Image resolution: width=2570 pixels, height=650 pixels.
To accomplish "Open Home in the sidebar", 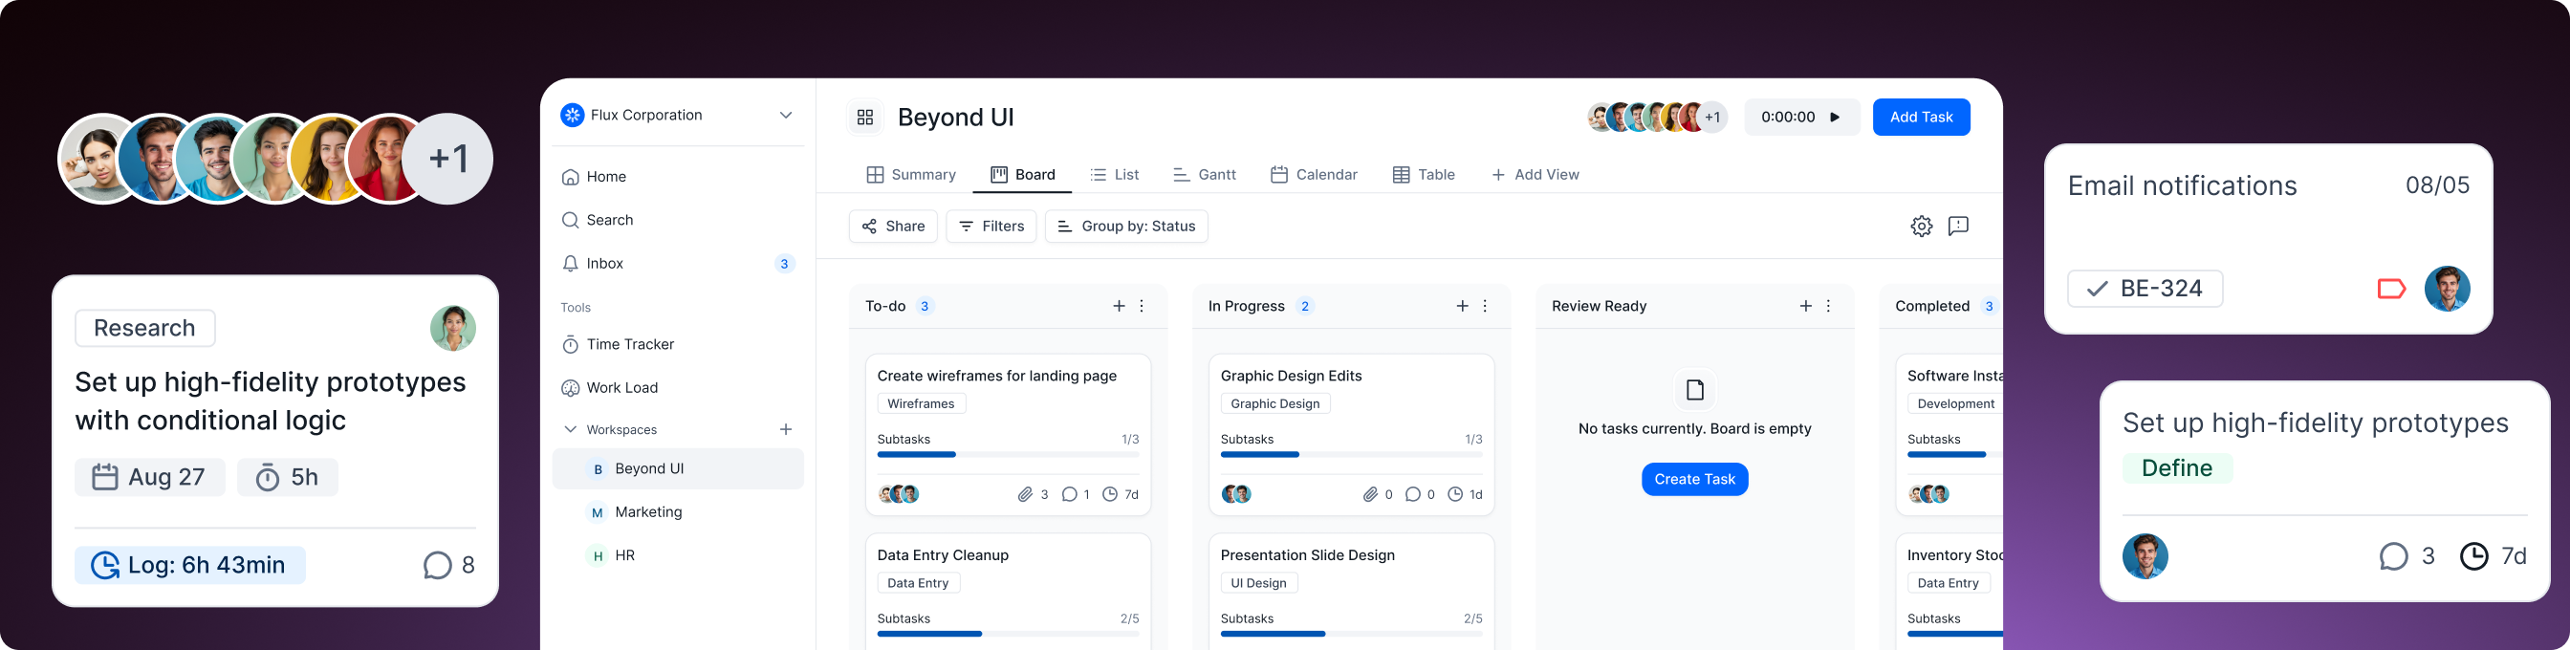I will pos(678,177).
